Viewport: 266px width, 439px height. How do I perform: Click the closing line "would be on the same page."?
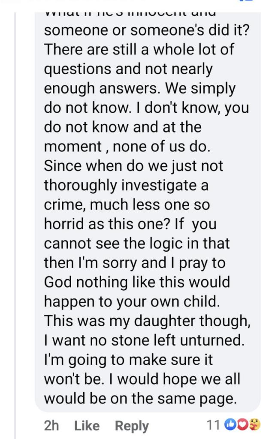[x=140, y=398]
